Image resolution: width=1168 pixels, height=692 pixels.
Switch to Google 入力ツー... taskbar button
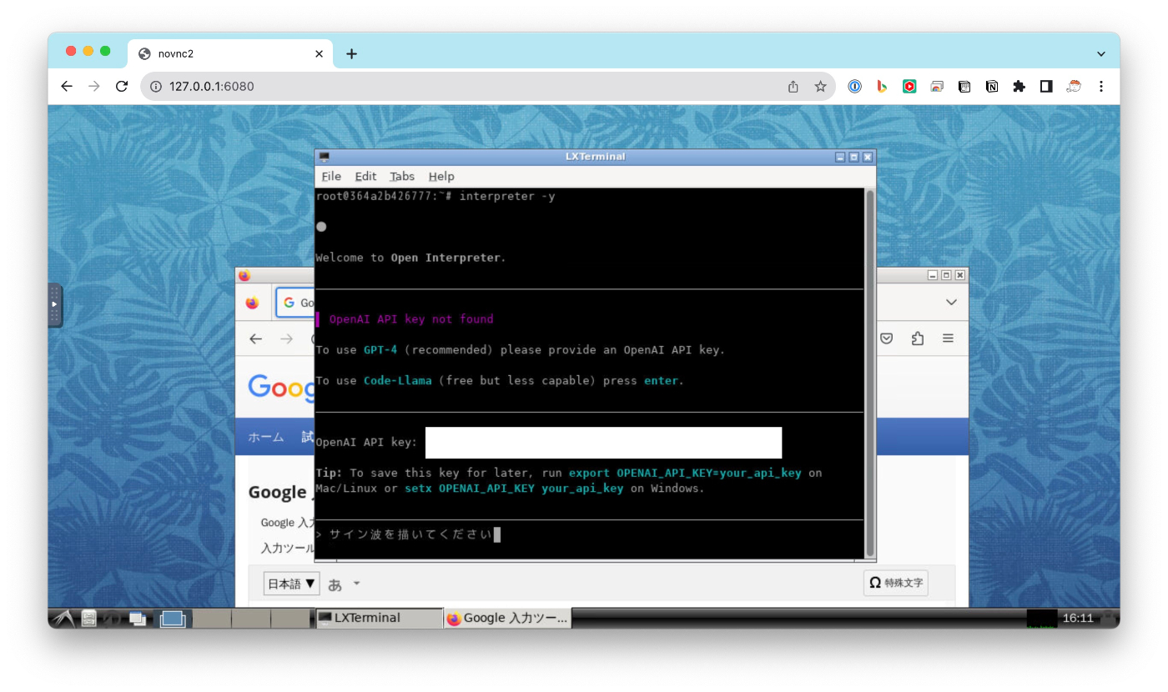508,618
